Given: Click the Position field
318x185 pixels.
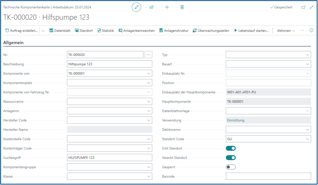Looking at the screenshot, I should coord(268,83).
